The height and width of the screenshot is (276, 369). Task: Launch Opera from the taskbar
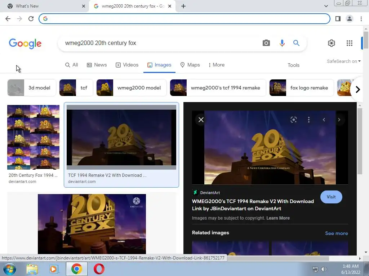[99, 269]
